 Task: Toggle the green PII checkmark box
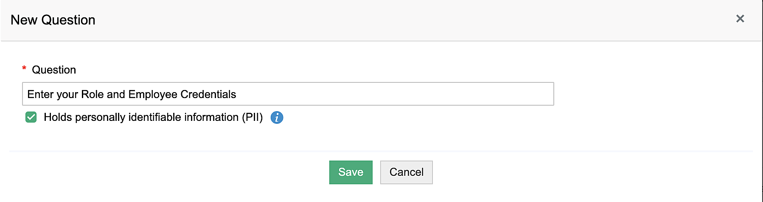[31, 117]
